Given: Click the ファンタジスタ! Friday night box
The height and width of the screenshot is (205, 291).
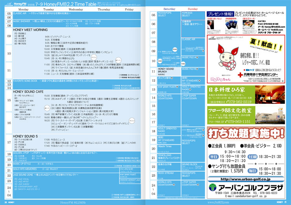Looking at the screenshot, I should point(130,170).
